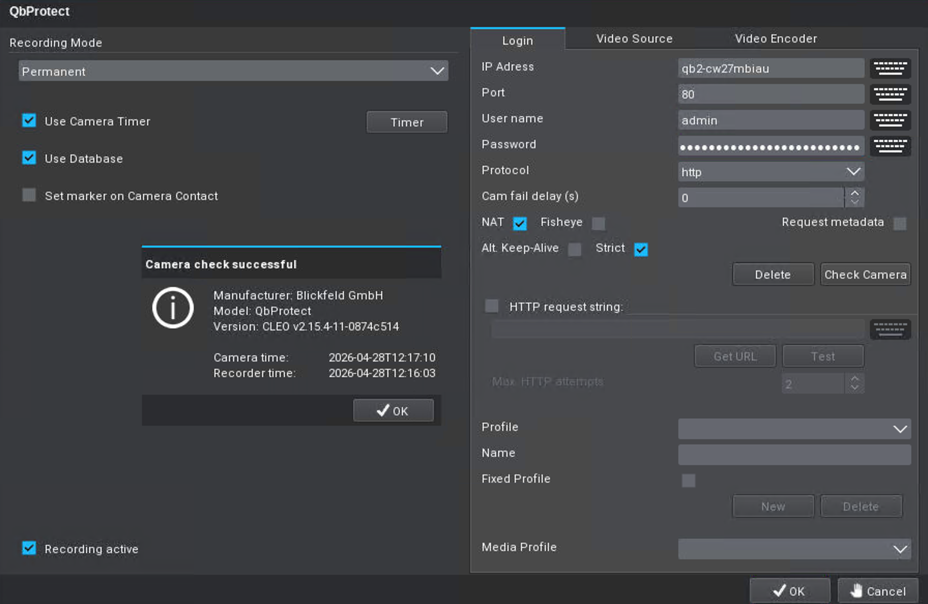This screenshot has width=928, height=604.
Task: Switch to the Video Source tab
Action: 634,39
